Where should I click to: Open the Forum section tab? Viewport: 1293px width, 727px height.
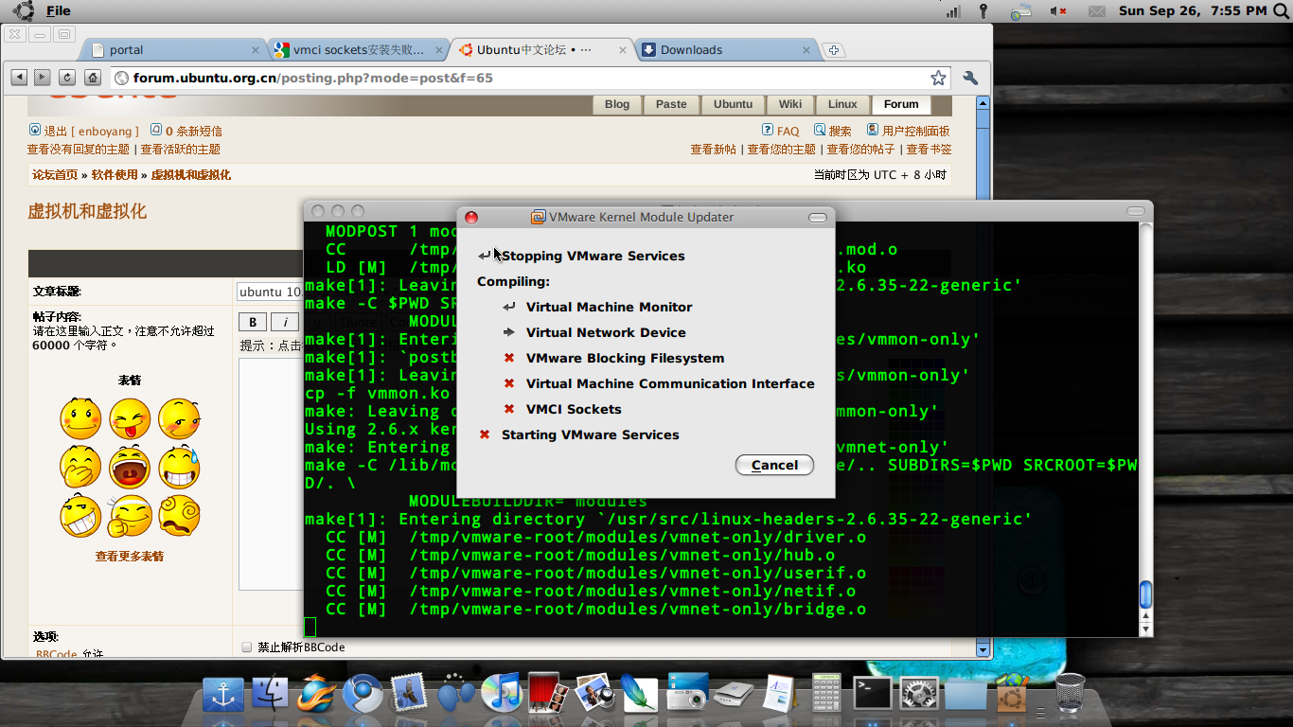coord(901,104)
